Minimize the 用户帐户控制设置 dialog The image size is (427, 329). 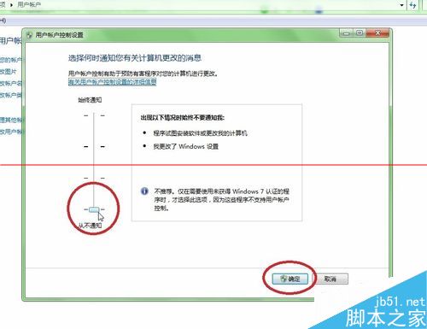pyautogui.click(x=346, y=33)
